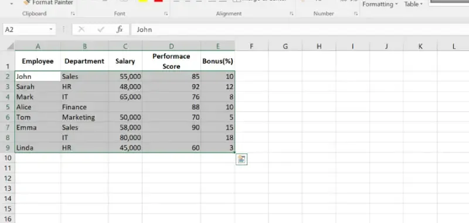The width and height of the screenshot is (469, 223).
Task: Select the salary cell 80,000
Action: tap(125, 138)
